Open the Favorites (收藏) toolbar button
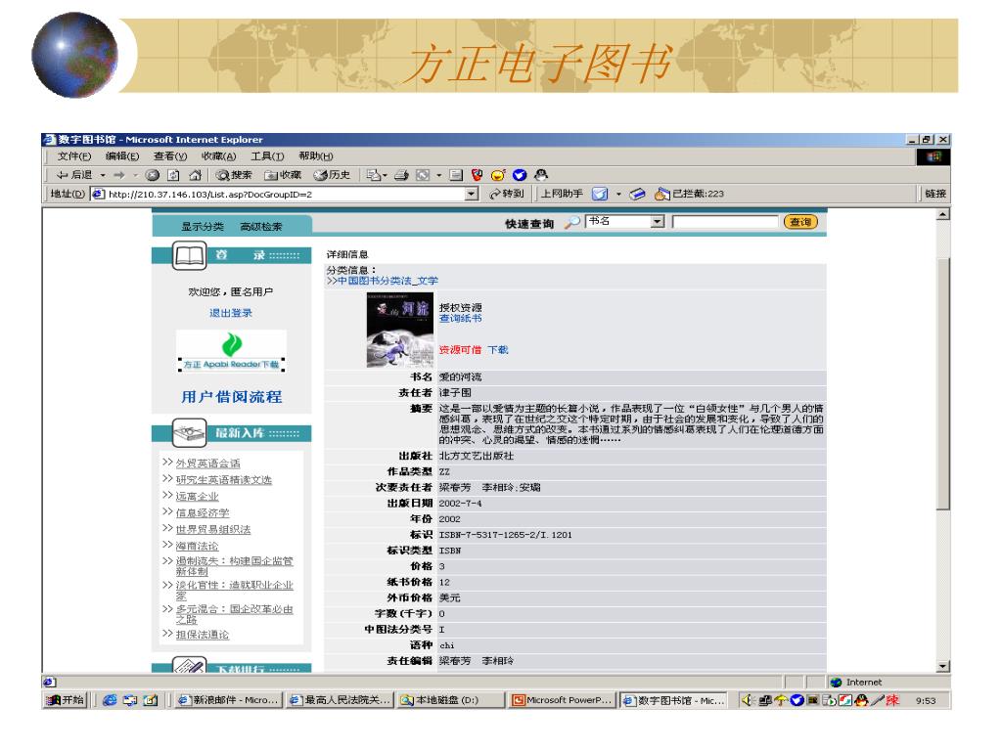This screenshot has width=1002, height=751. pos(283,175)
